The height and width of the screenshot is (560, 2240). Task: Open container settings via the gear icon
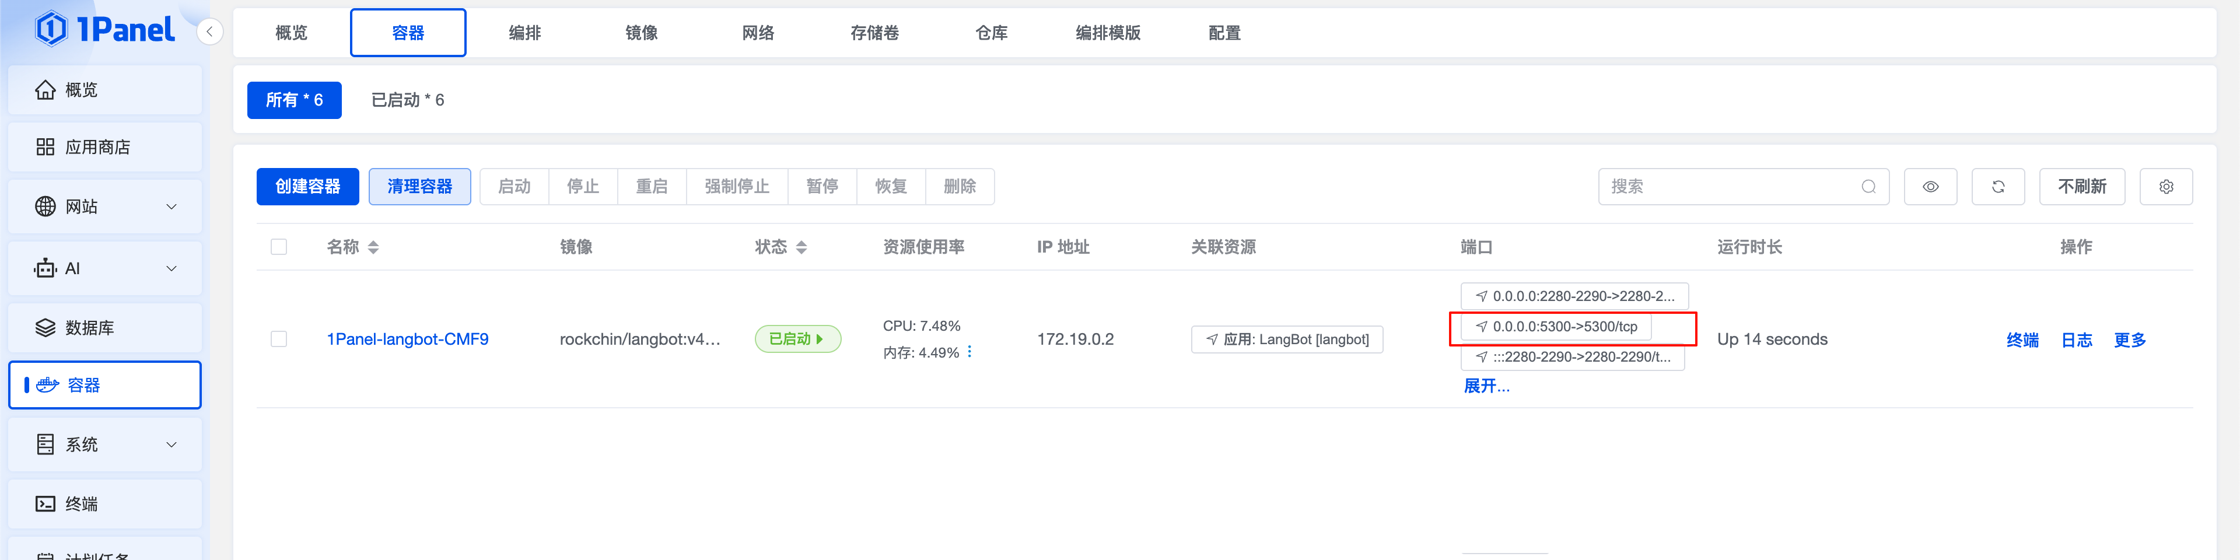click(2166, 186)
